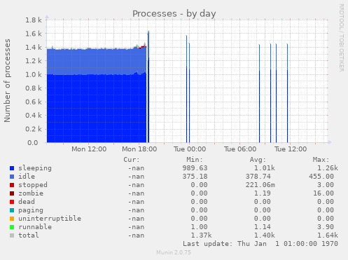Click sleeping average value 1.01k

(265, 168)
